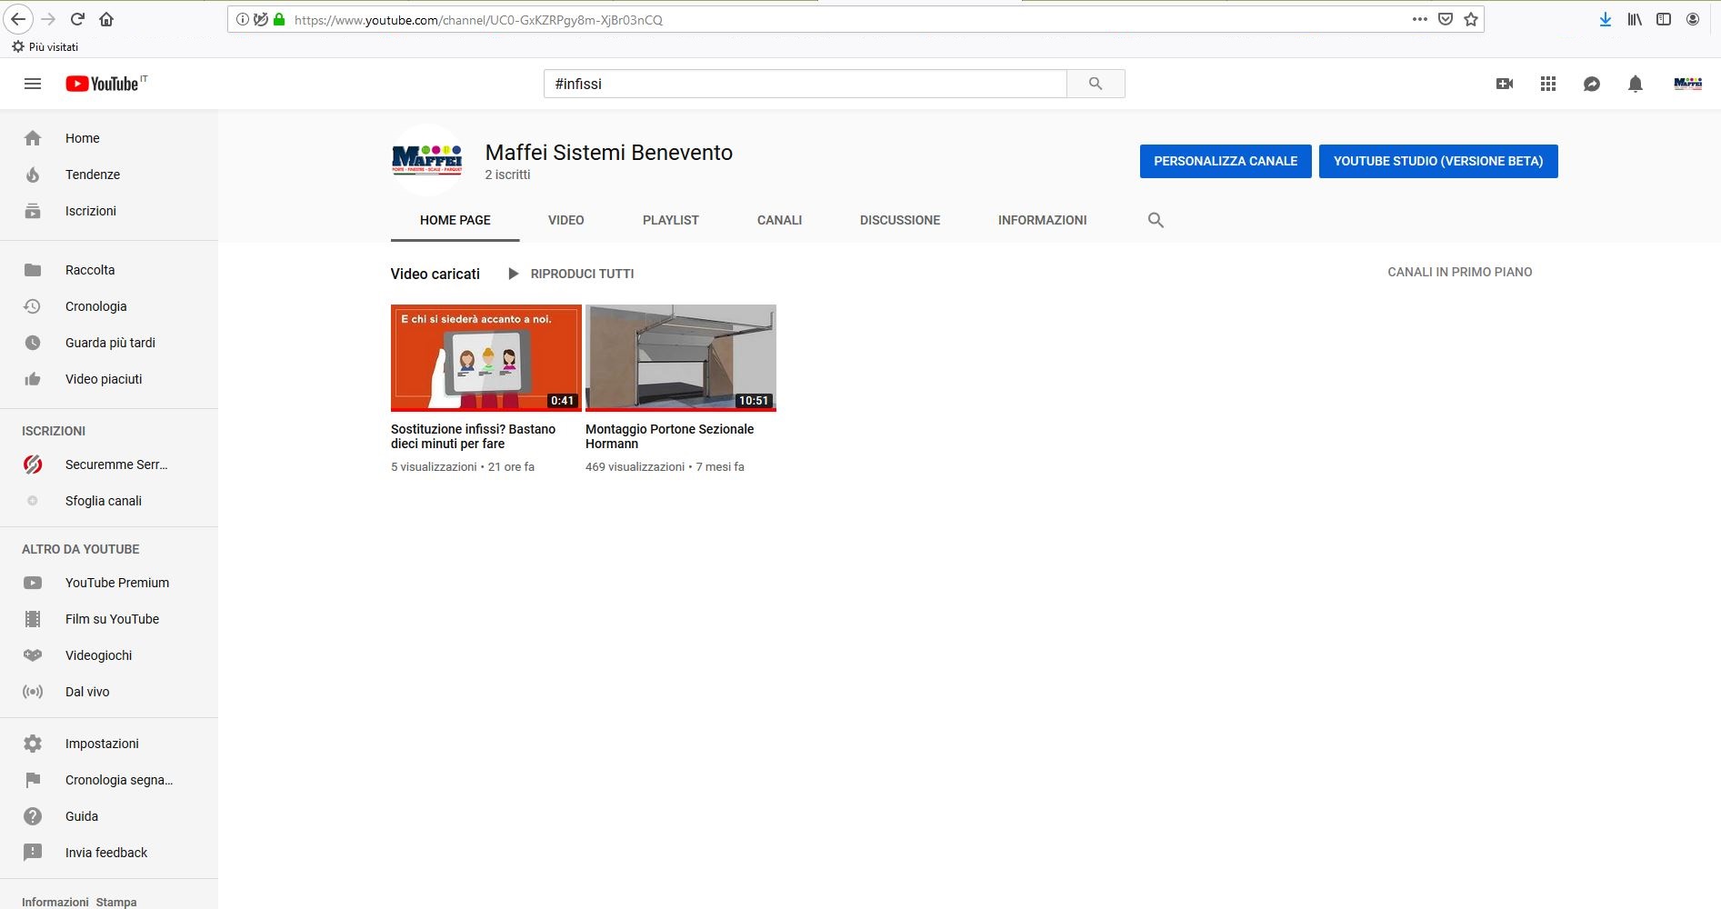Open the Montaggio Portone Sezionale thumbnail
This screenshot has height=909, width=1721.
coord(681,358)
